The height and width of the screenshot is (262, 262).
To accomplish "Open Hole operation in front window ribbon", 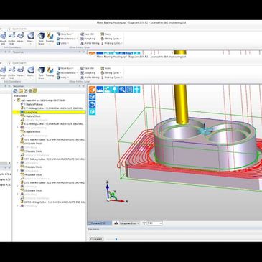I will [x=20, y=72].
